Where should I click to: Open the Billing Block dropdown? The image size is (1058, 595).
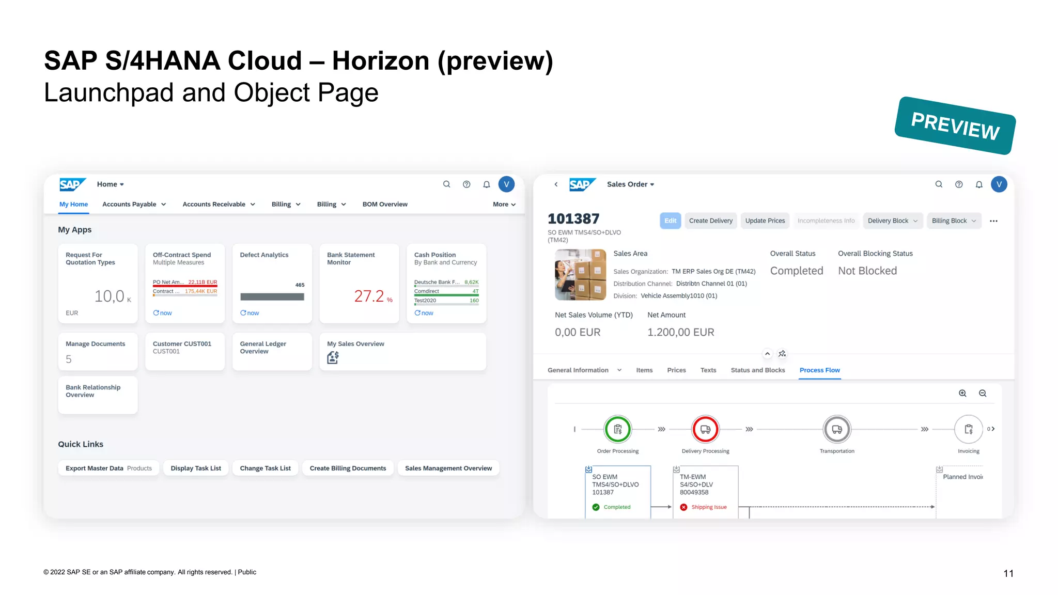(x=954, y=221)
